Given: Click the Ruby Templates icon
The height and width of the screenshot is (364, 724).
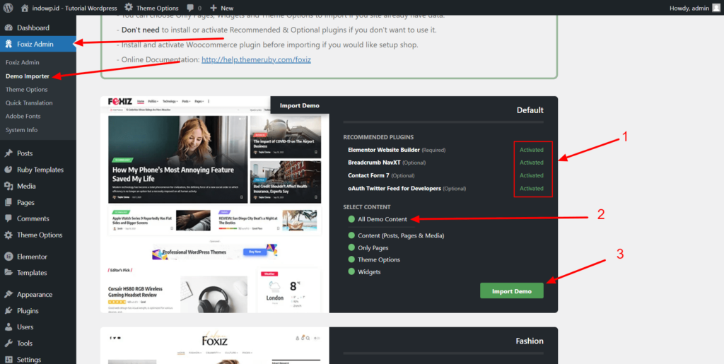Looking at the screenshot, I should pyautogui.click(x=8, y=170).
